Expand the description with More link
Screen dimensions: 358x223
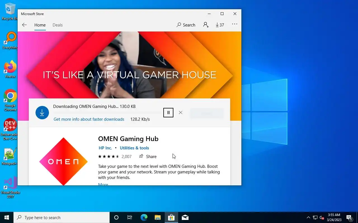103,184
